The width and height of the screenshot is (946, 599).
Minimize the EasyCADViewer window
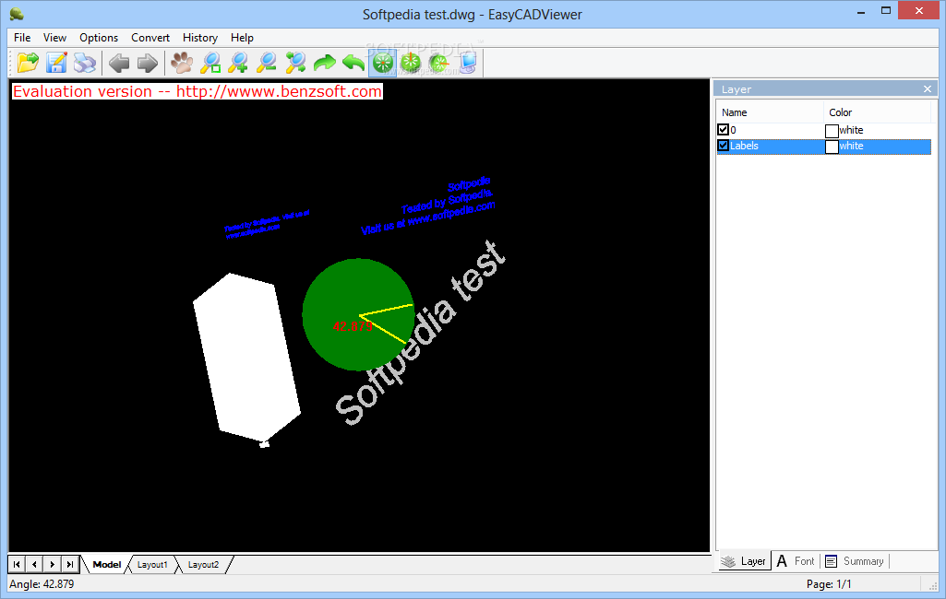861,11
